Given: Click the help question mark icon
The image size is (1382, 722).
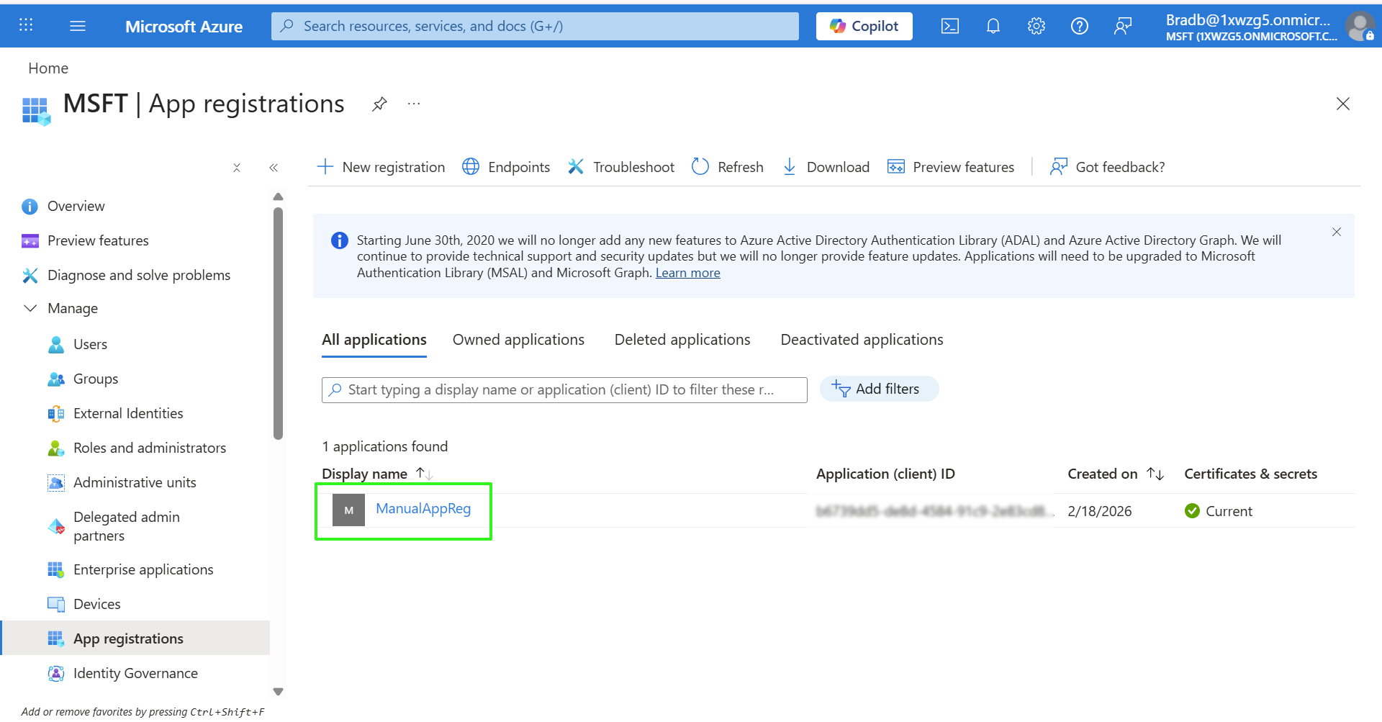Looking at the screenshot, I should [1079, 27].
